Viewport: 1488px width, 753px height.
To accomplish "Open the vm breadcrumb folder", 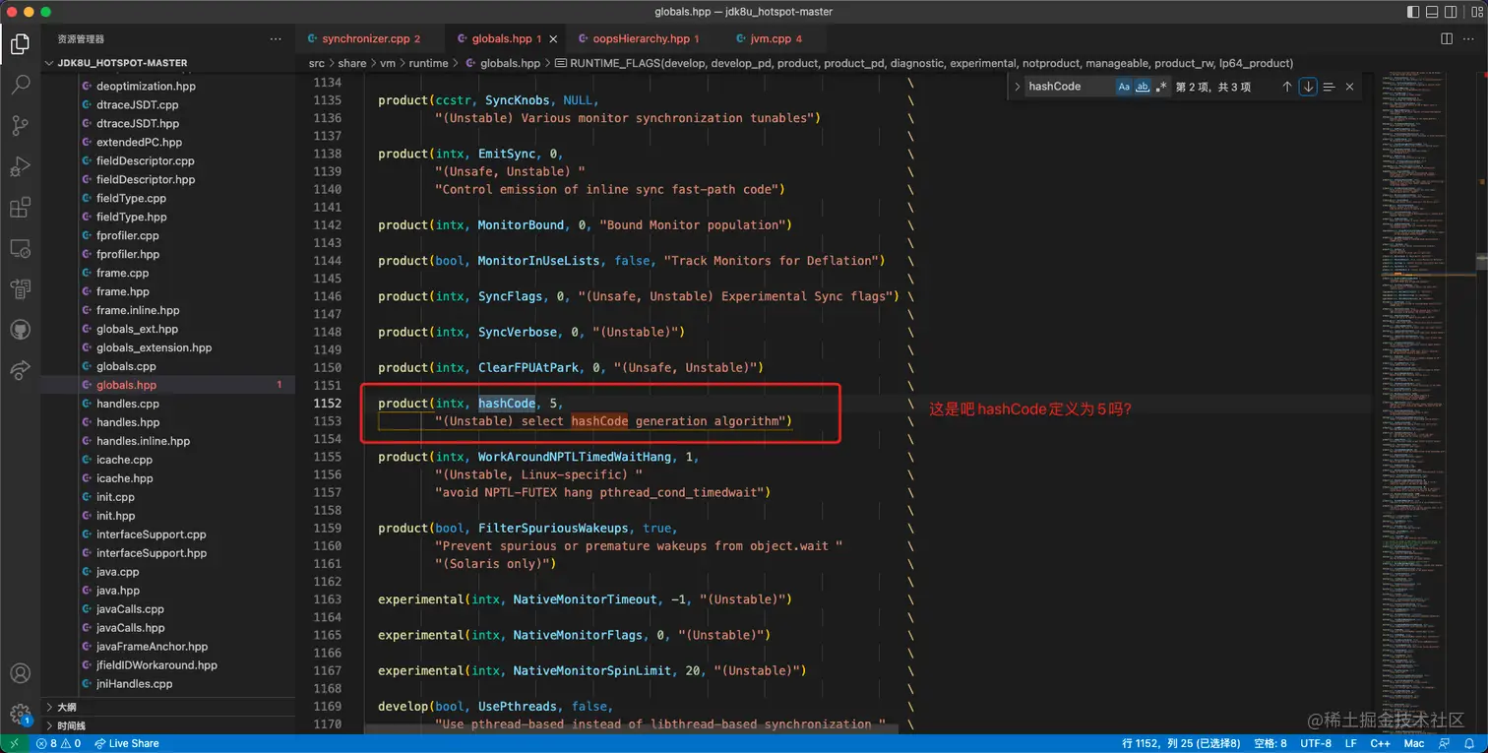I will (388, 63).
